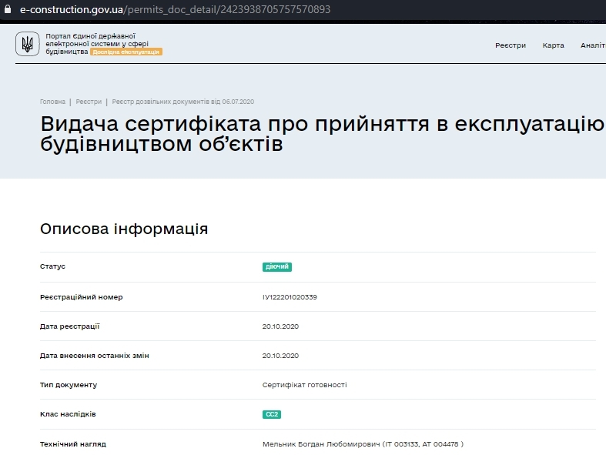Viewport: 606px width, 455px height.
Task: Click the 'Дата внесення останніх змін' value
Action: tap(280, 356)
